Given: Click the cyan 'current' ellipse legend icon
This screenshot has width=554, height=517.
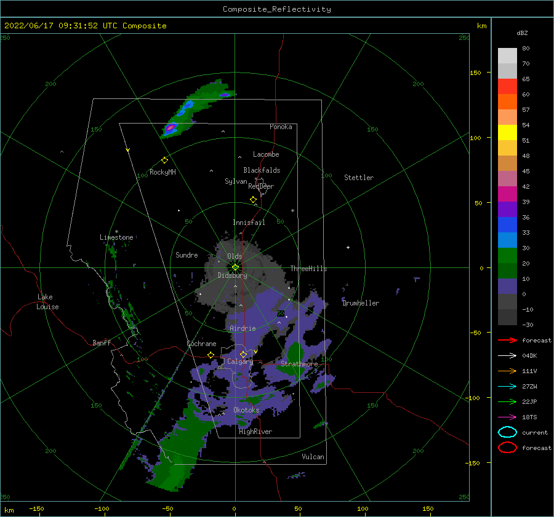Looking at the screenshot, I should (507, 432).
